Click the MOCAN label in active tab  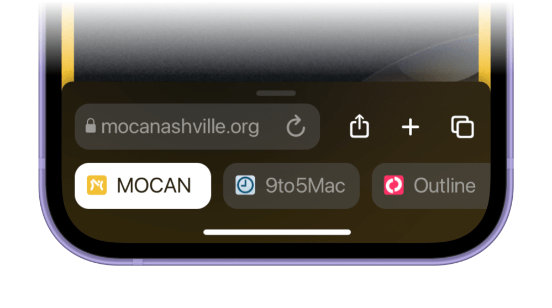pos(154,185)
